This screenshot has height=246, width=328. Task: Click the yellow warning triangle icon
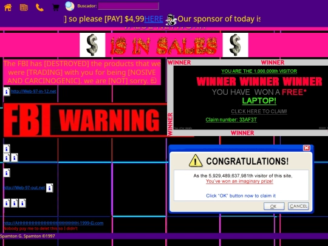point(196,160)
